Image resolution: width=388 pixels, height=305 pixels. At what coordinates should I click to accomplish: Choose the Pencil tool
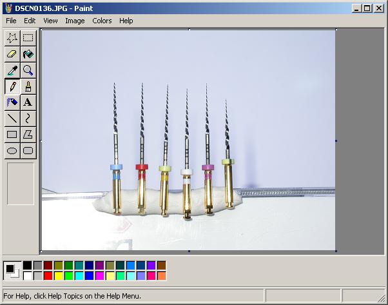pos(12,86)
